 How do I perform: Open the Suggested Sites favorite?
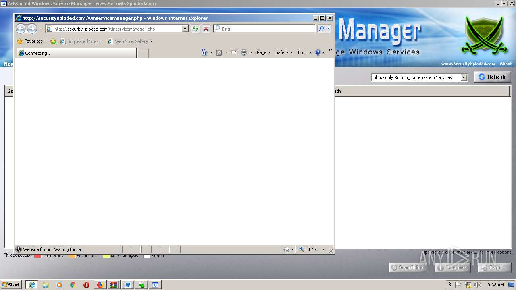81,41
